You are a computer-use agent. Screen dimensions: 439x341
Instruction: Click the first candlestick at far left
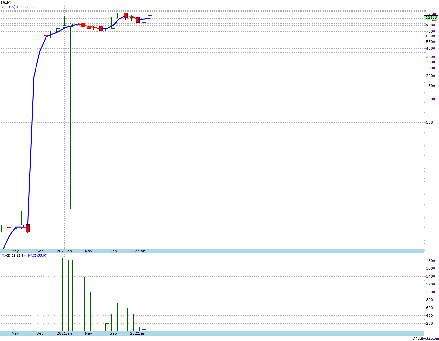pos(3,229)
